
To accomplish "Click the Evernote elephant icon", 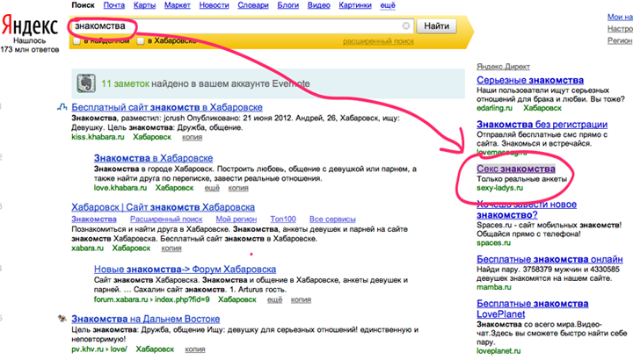I will coord(86,83).
